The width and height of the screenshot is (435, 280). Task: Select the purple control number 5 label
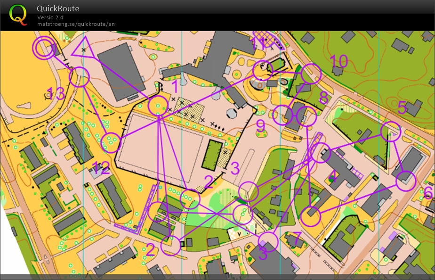point(402,107)
